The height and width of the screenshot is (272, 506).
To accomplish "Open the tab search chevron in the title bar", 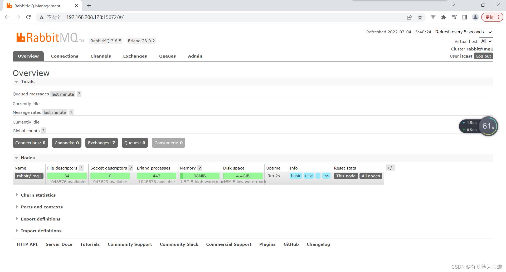I will [453, 5].
